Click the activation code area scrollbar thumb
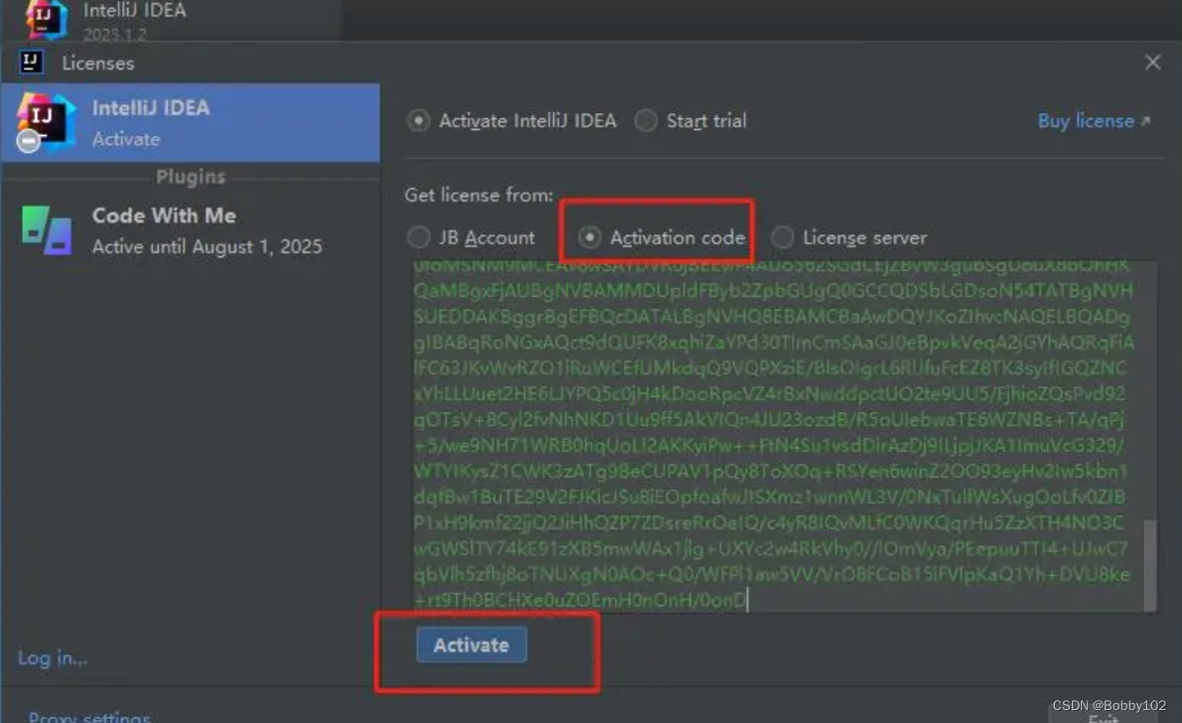This screenshot has height=723, width=1182. pos(1149,564)
